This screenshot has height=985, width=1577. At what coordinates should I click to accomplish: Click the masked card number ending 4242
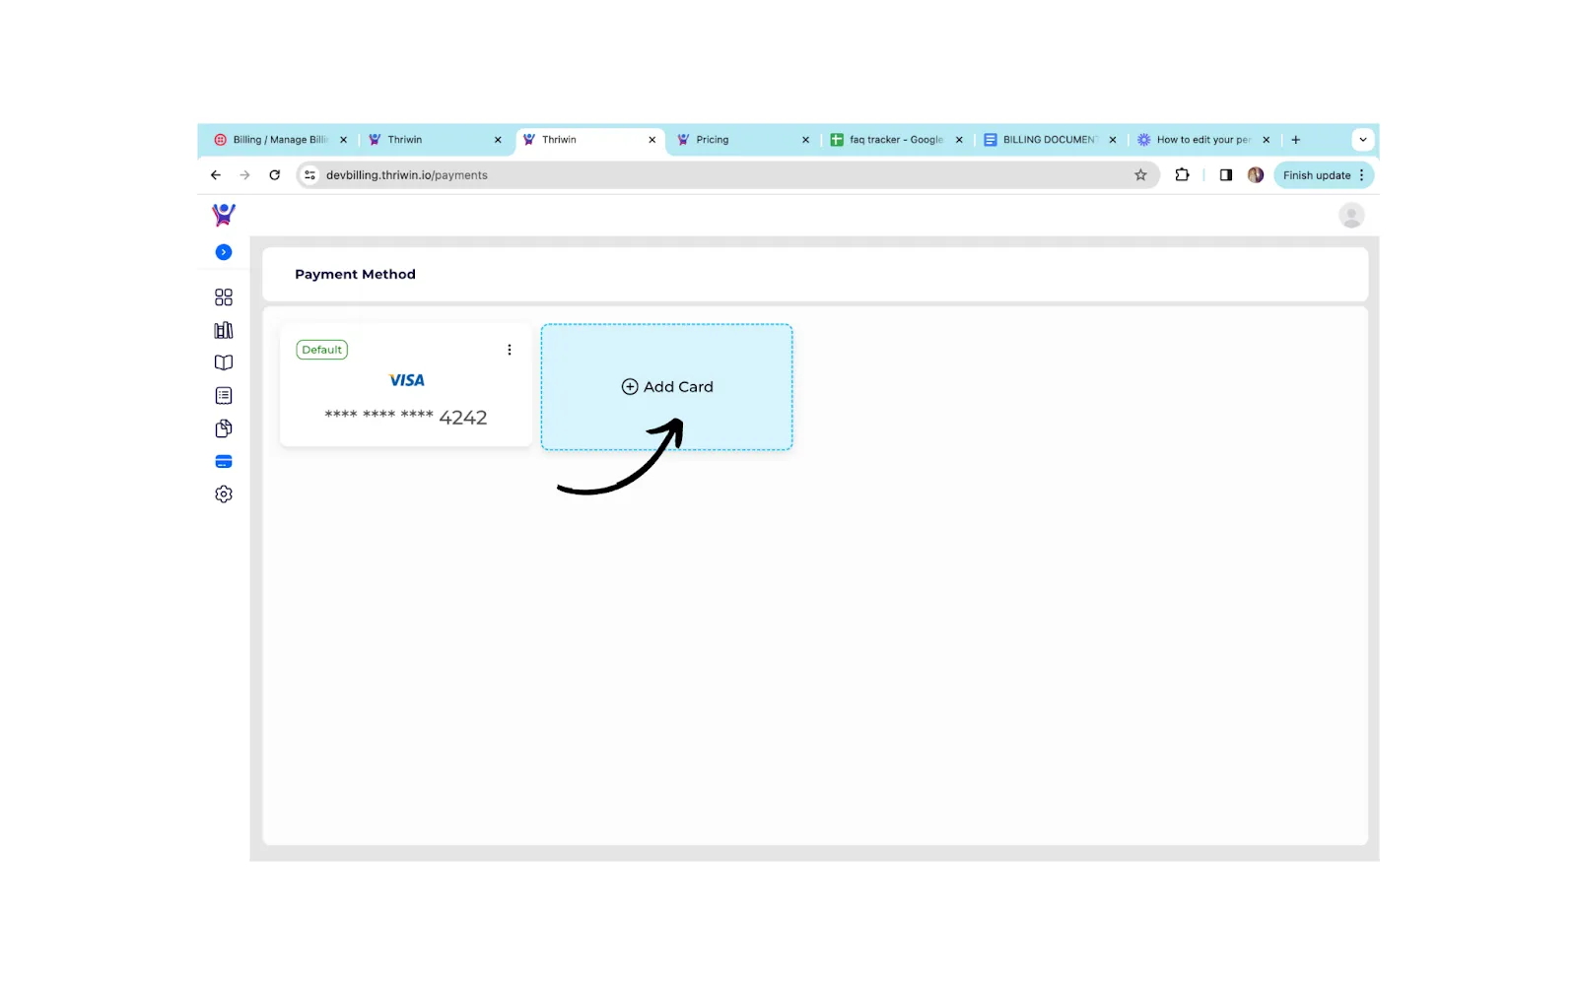406,417
